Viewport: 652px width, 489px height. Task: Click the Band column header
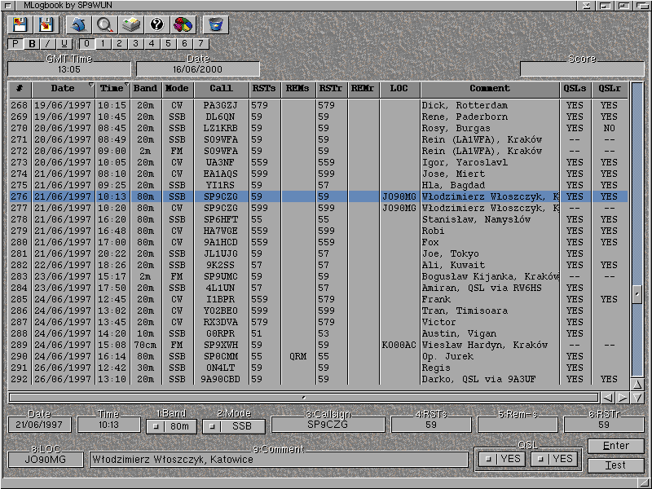(x=146, y=89)
